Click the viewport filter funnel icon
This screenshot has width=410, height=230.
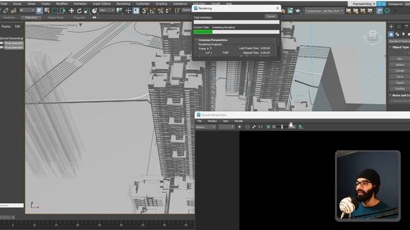point(81,25)
